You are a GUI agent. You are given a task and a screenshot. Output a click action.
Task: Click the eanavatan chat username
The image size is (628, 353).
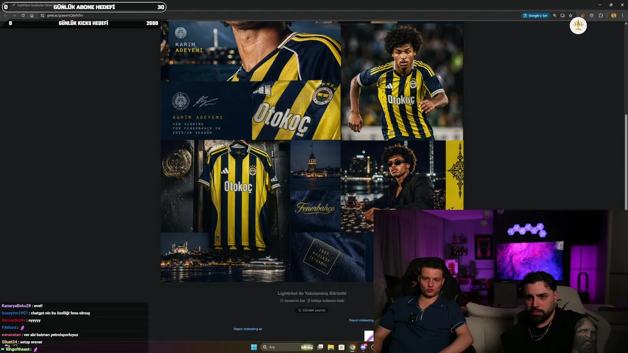pyautogui.click(x=12, y=335)
